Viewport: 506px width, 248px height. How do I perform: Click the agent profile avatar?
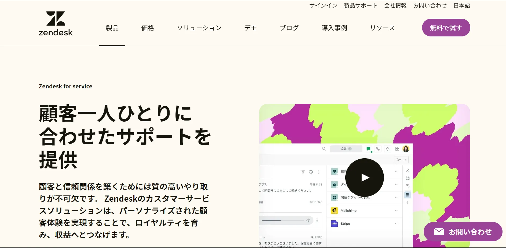[x=406, y=149]
